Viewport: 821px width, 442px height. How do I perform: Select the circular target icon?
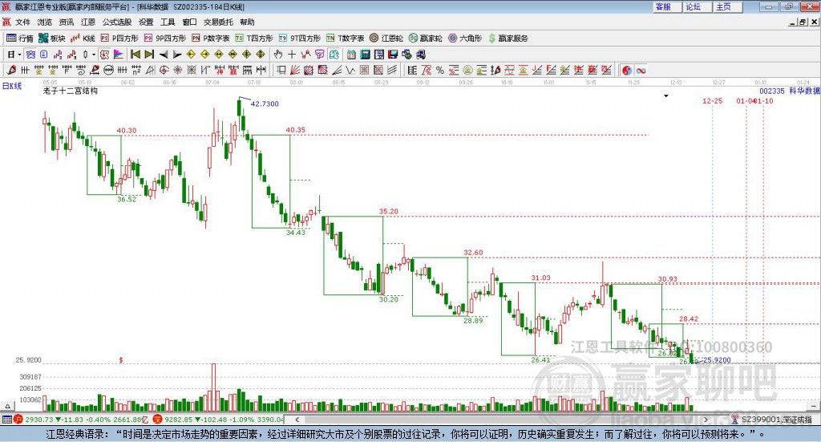[x=164, y=70]
